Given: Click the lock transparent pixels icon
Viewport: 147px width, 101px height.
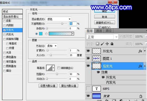Looking at the screenshot, I should [x=97, y=44].
